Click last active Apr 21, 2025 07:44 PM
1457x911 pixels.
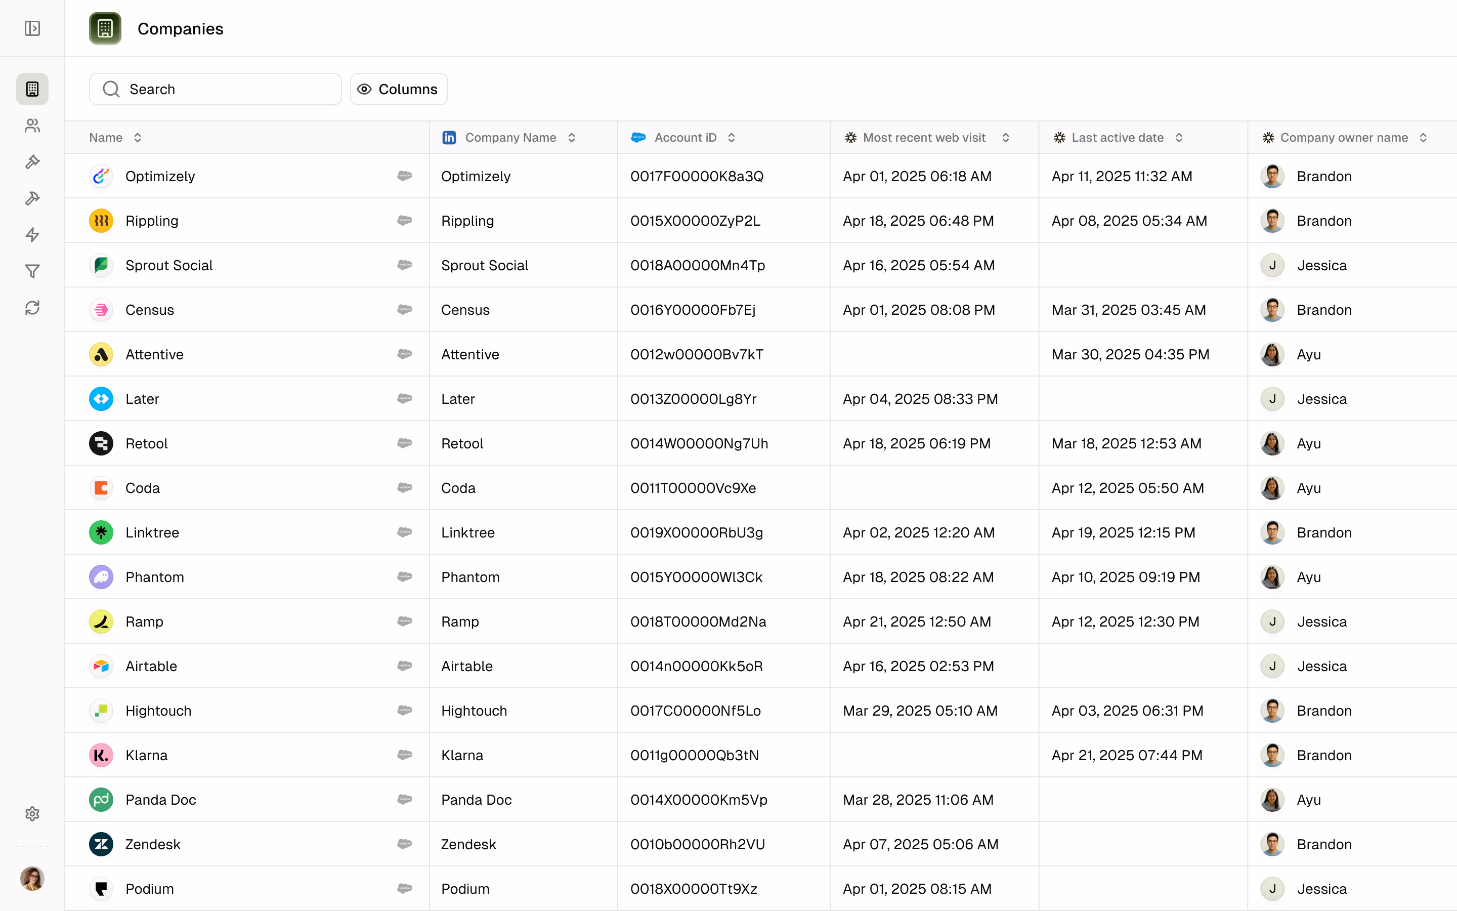1127,756
